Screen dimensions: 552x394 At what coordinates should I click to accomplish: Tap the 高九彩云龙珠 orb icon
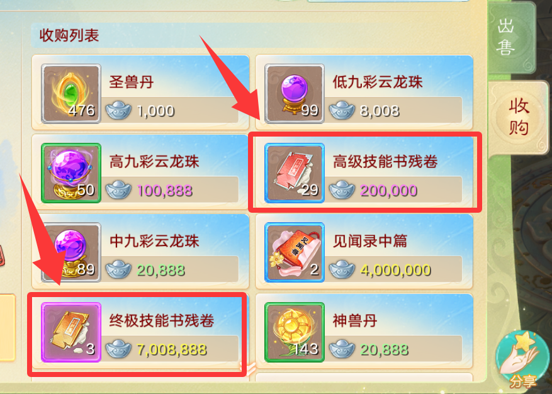pyautogui.click(x=71, y=173)
